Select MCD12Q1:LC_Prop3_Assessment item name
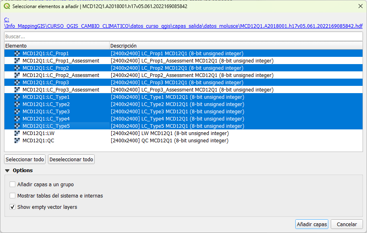Screen dimensions: 367x233 tap(61, 89)
